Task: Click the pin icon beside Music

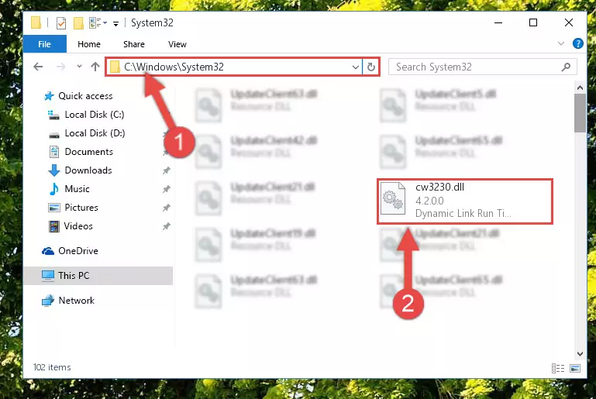Action: tap(166, 189)
